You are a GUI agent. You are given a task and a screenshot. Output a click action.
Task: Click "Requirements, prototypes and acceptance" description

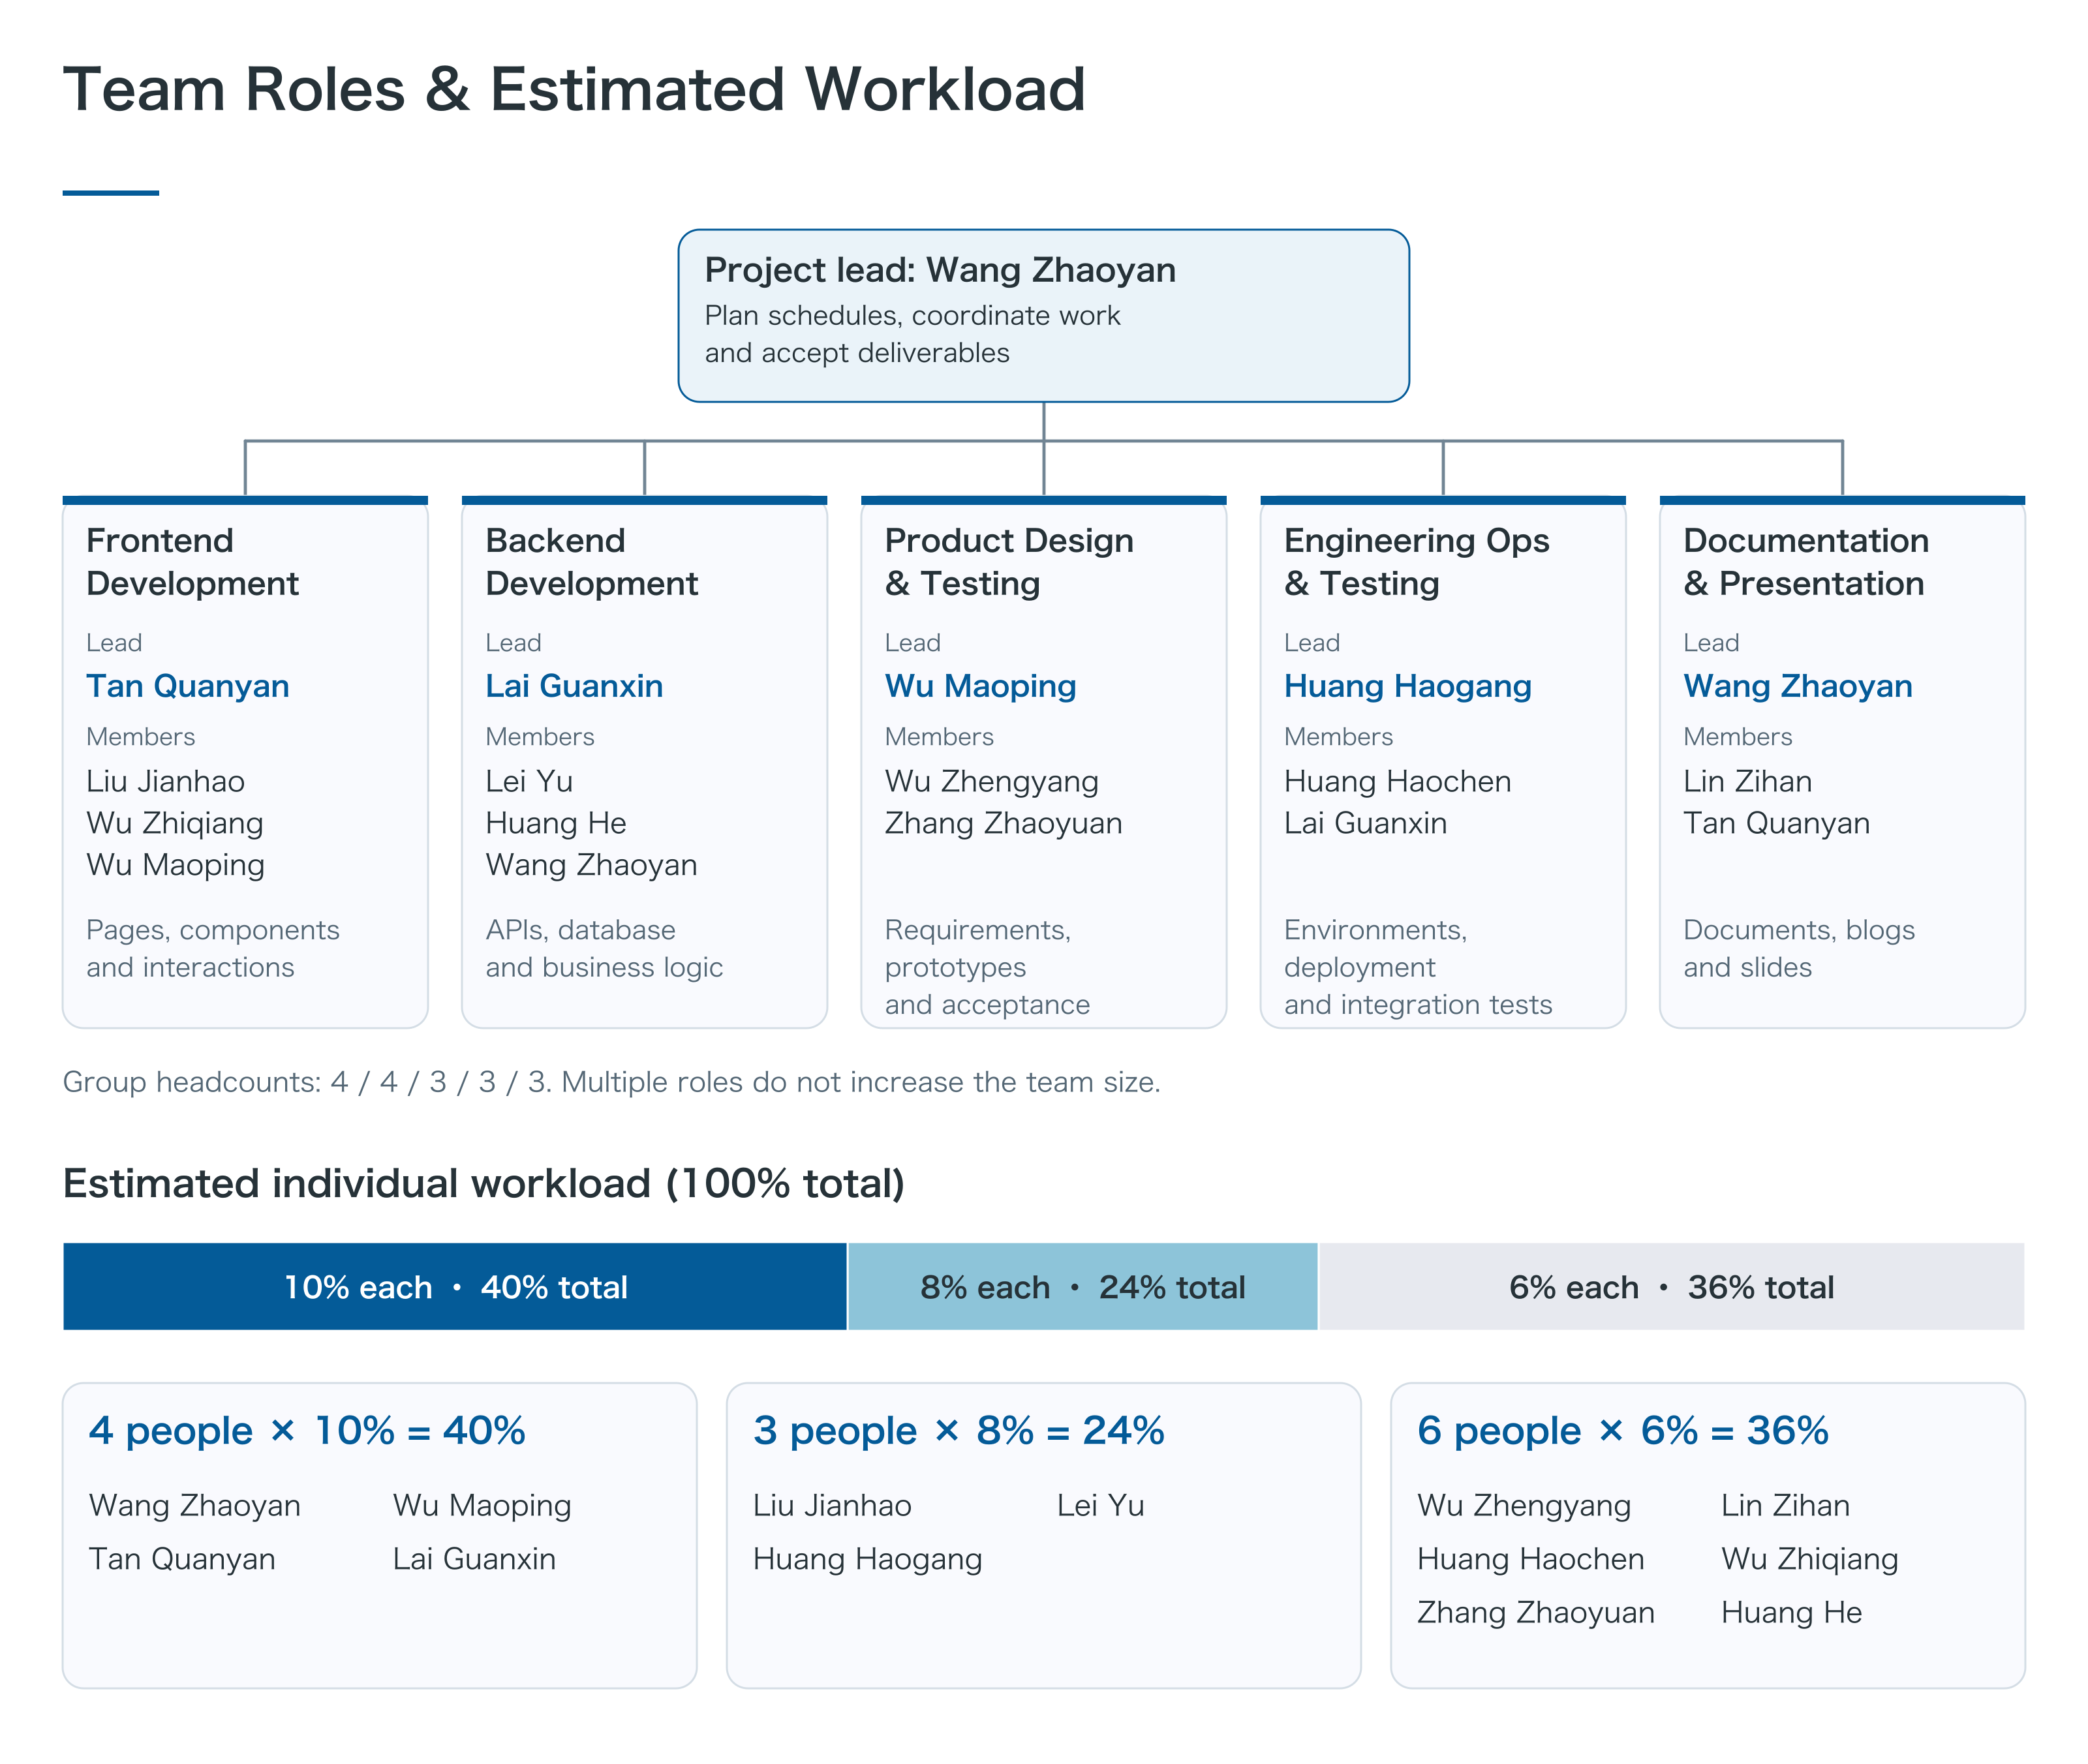987,967
